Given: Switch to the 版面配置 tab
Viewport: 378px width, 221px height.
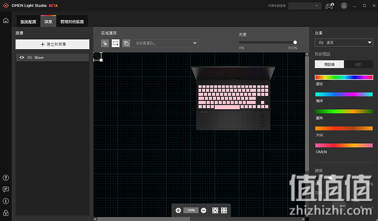Looking at the screenshot, I should (28, 22).
